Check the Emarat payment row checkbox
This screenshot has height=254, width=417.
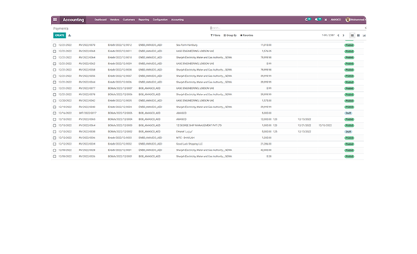54,132
